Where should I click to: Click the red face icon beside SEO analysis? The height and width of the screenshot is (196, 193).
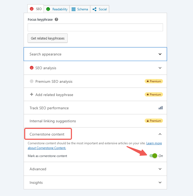click(x=32, y=68)
